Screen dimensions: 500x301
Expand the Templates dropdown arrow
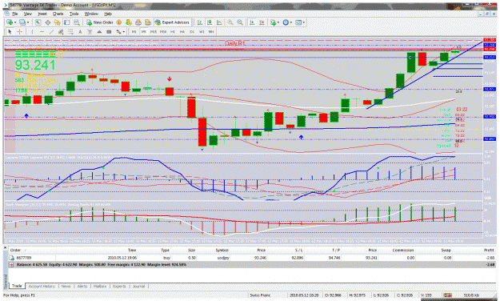tap(304, 22)
